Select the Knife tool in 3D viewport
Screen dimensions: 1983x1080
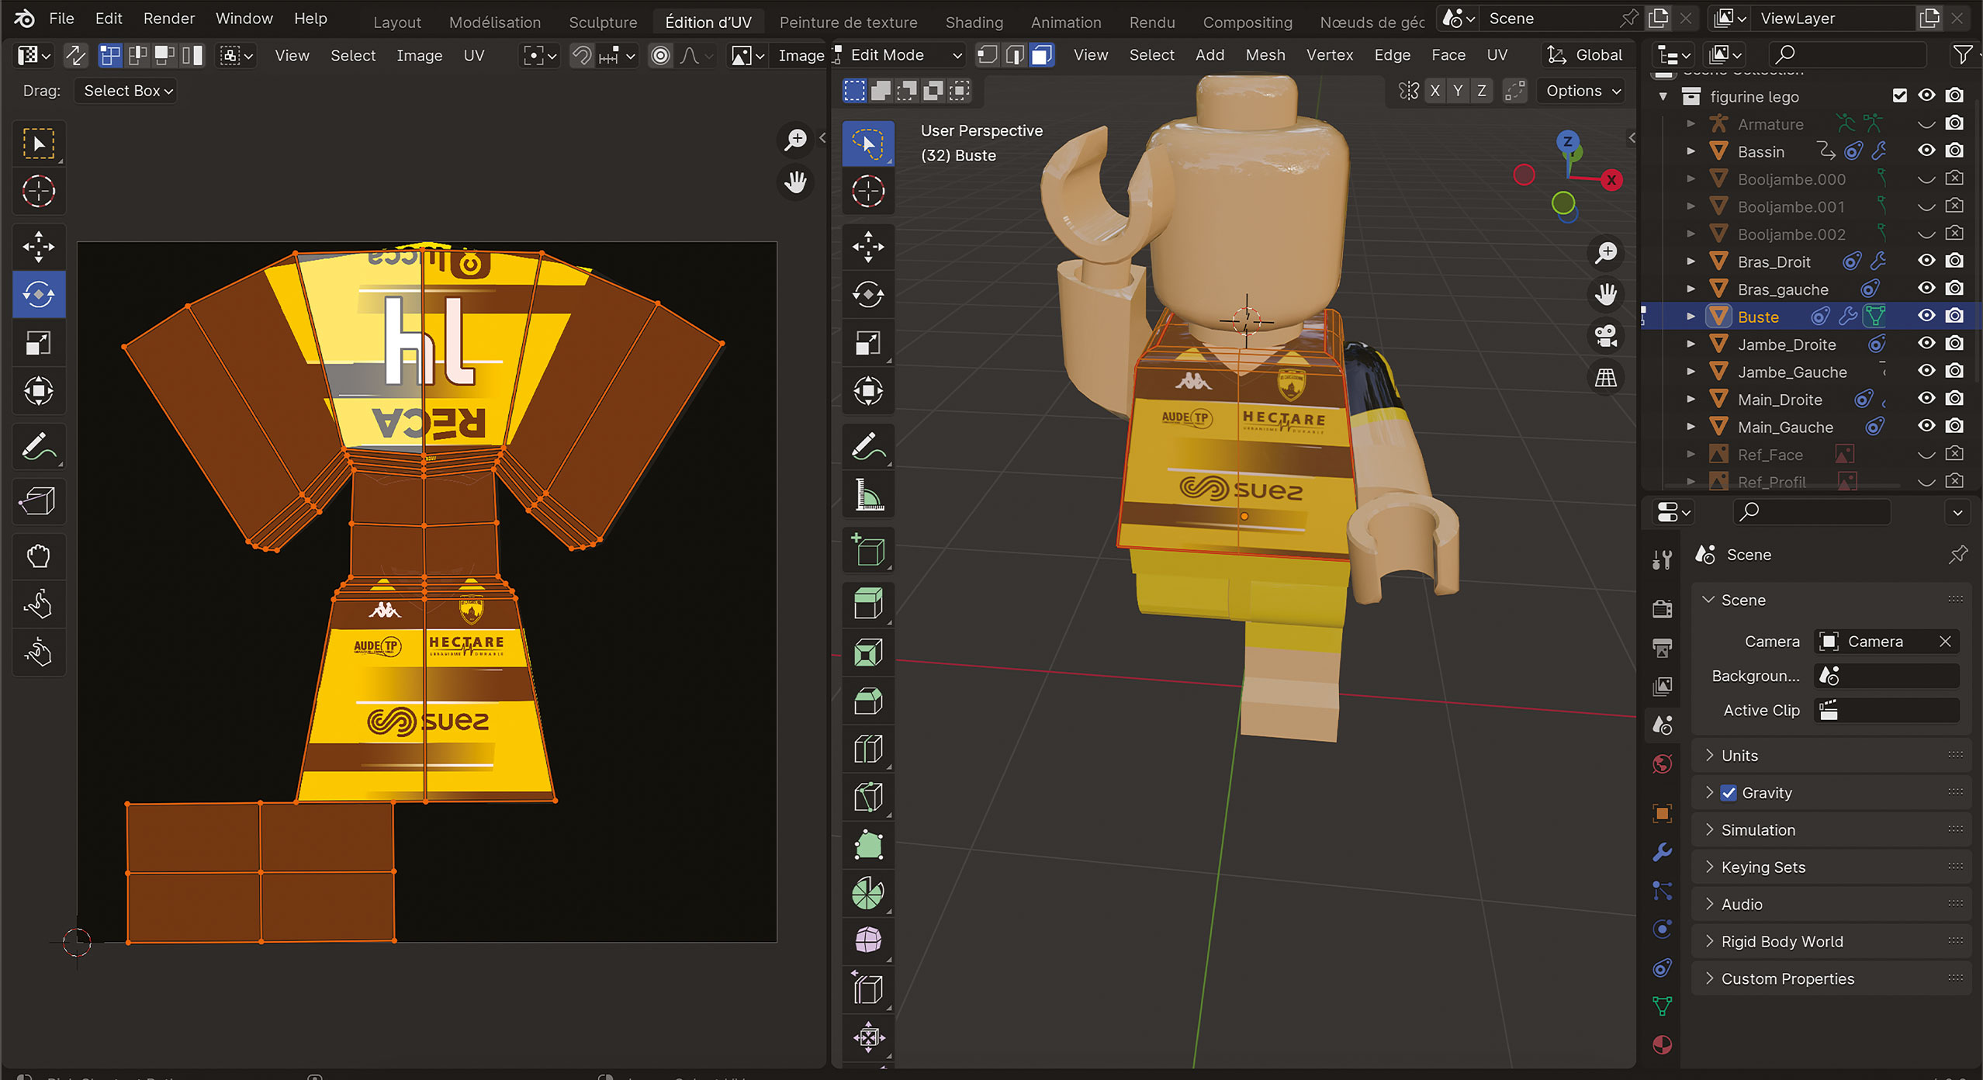(x=868, y=797)
